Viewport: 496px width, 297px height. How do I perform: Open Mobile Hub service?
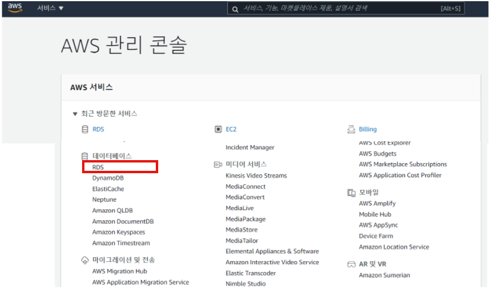tap(375, 214)
